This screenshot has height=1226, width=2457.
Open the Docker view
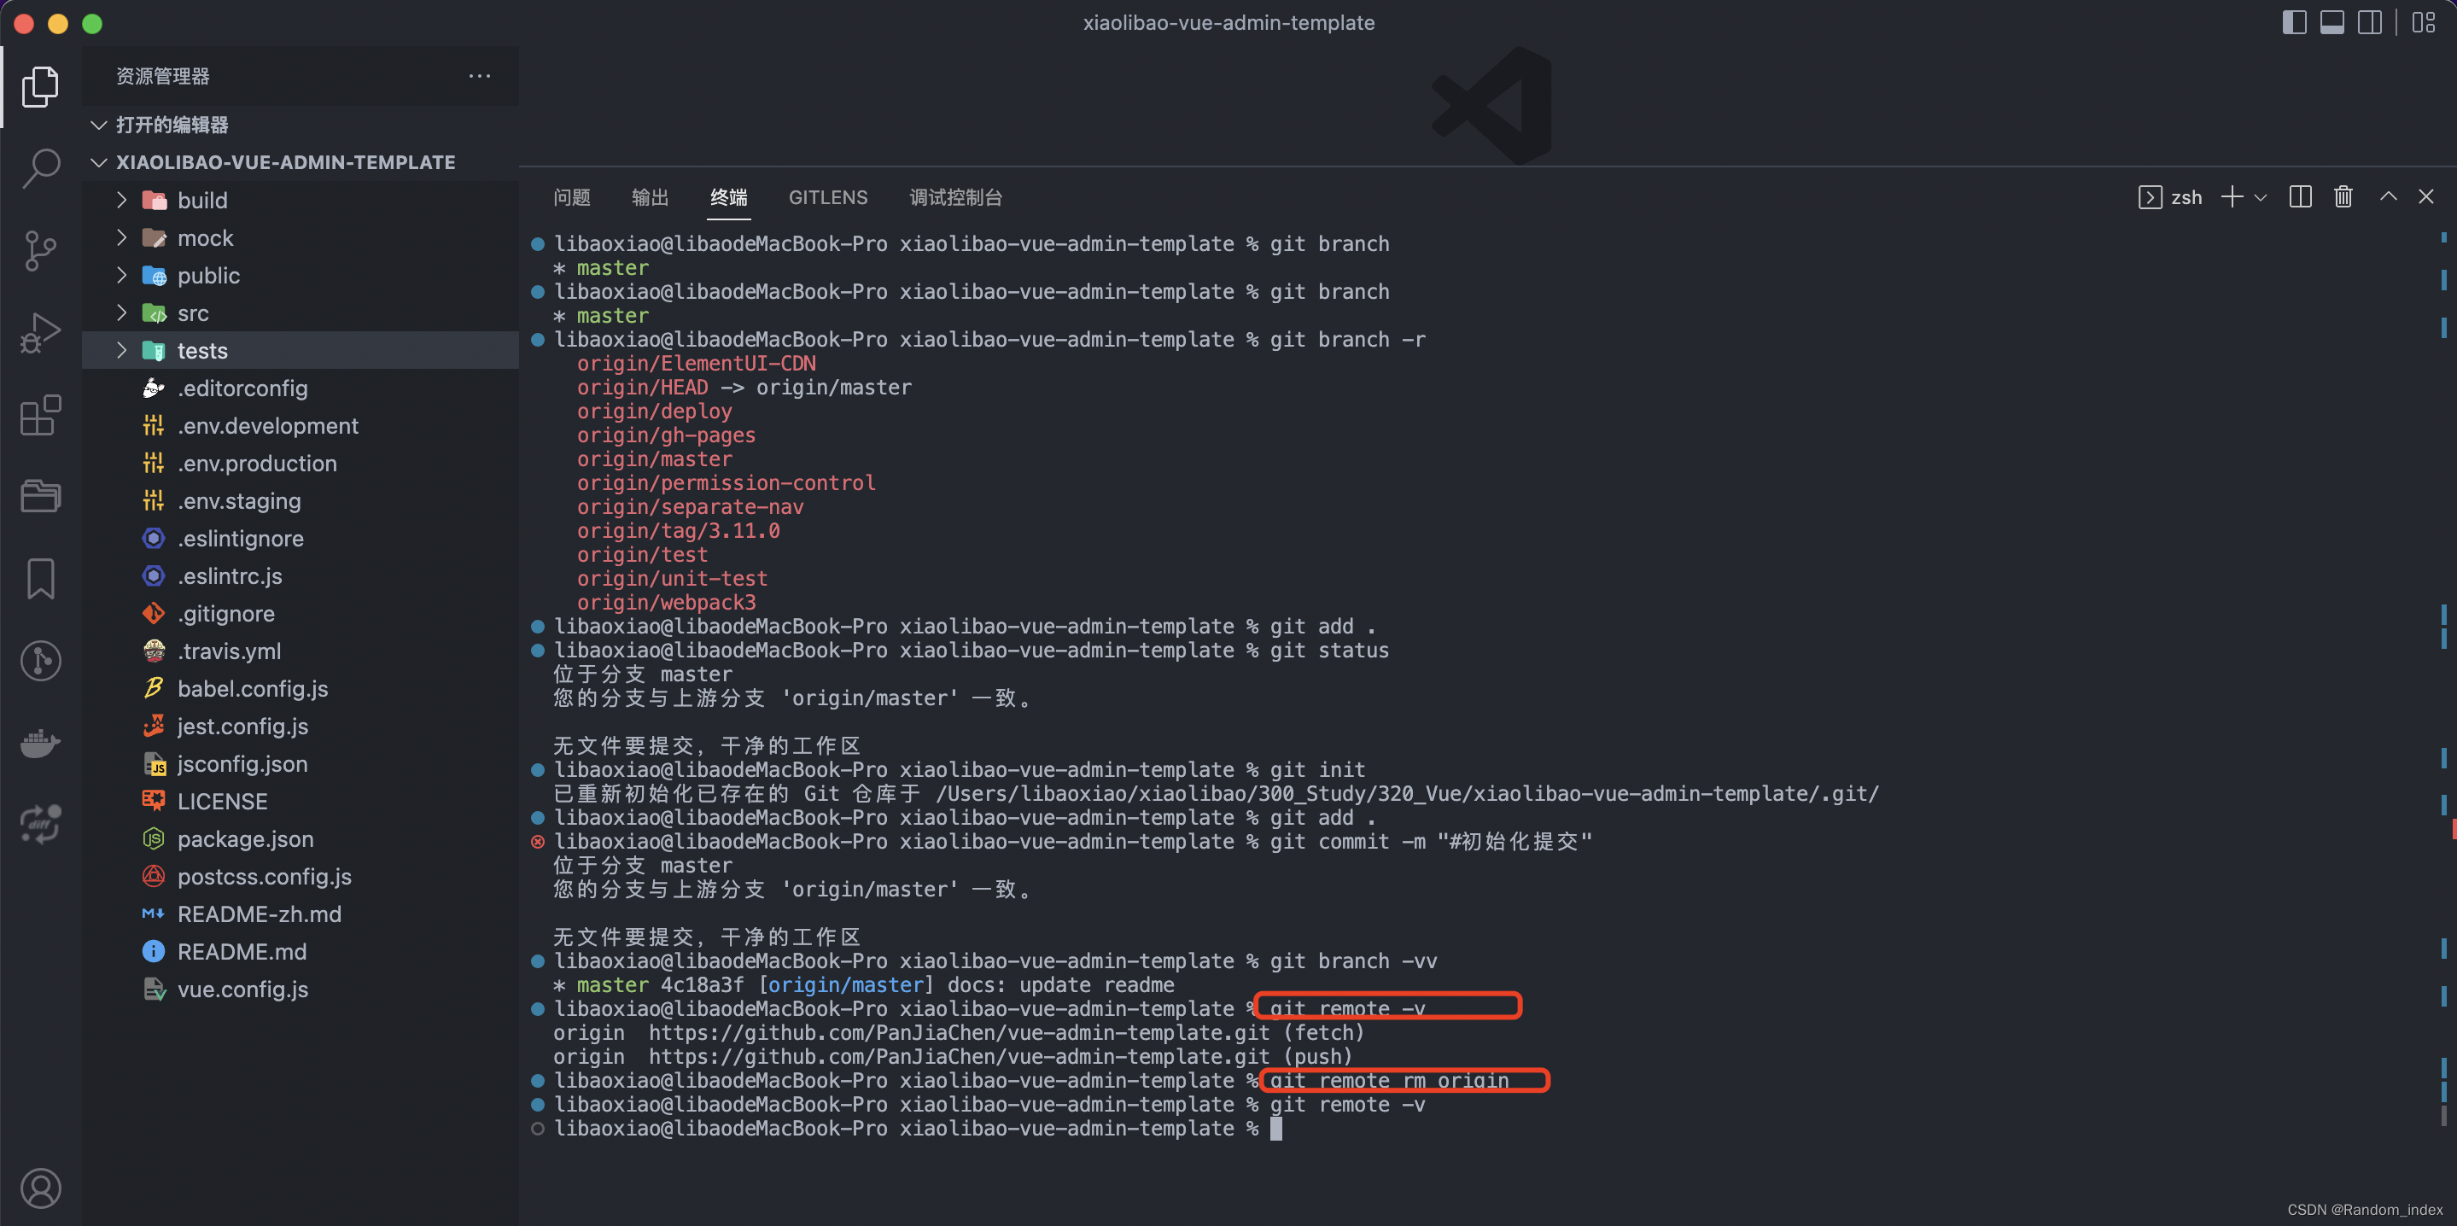(40, 742)
